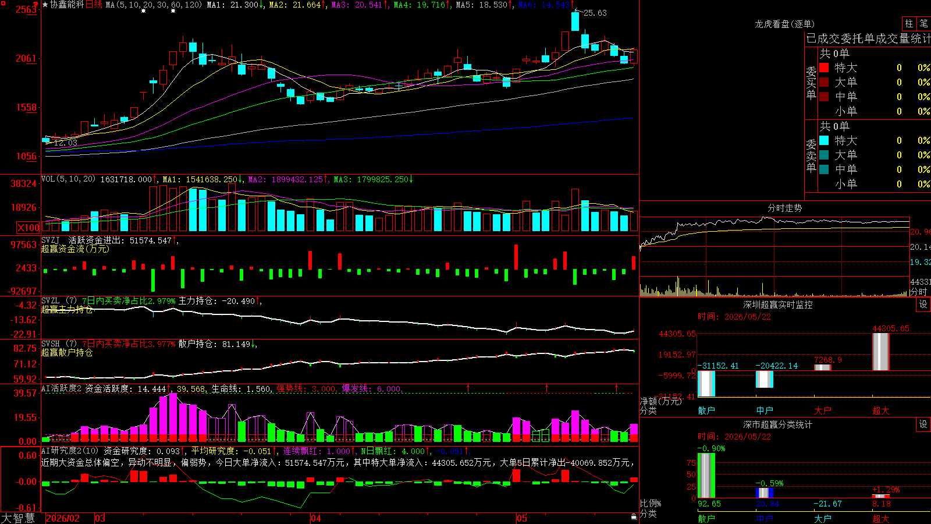Click the 超赢主力持仓 label
931x524 pixels.
coord(67,309)
